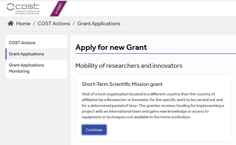Click the blue divider line under page heading
The image size is (236, 145).
[156, 53]
